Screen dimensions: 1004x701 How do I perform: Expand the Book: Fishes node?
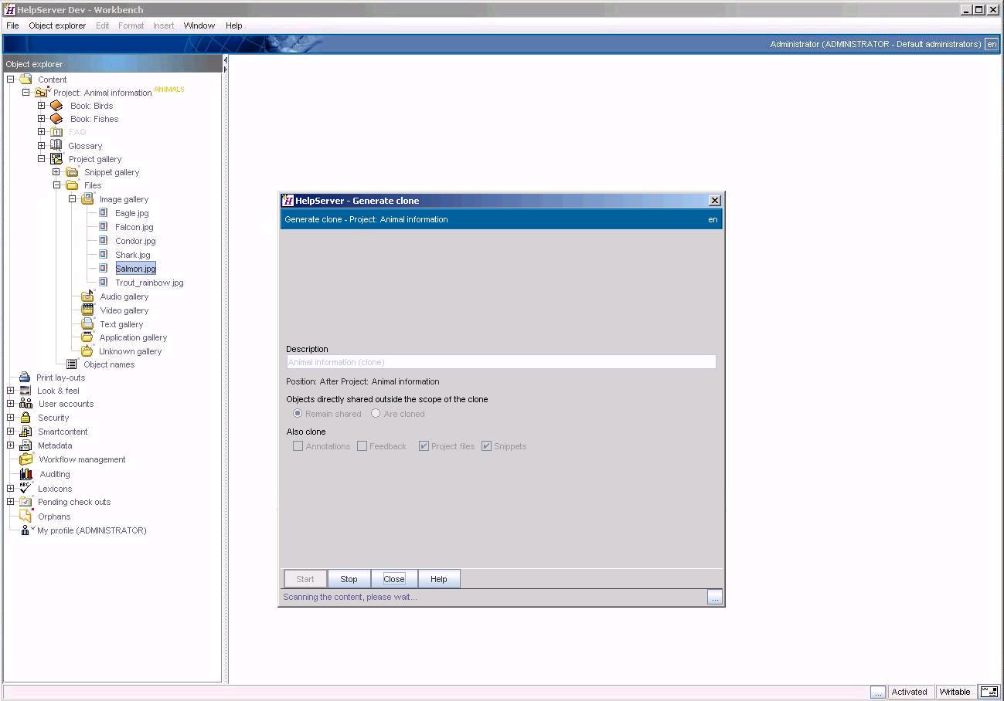click(x=42, y=119)
